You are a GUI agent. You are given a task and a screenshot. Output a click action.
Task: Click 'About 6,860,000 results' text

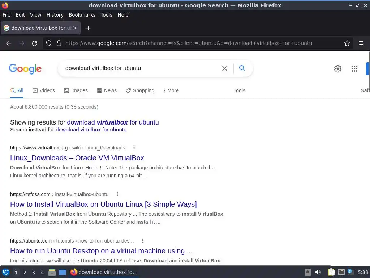coord(54,107)
